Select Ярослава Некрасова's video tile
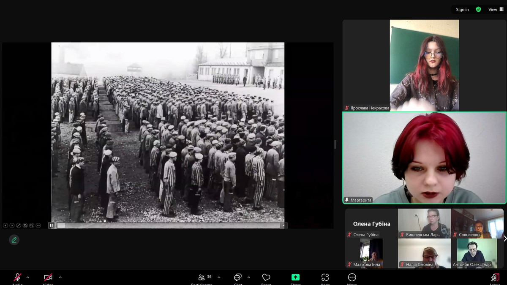The height and width of the screenshot is (285, 507). (x=424, y=65)
